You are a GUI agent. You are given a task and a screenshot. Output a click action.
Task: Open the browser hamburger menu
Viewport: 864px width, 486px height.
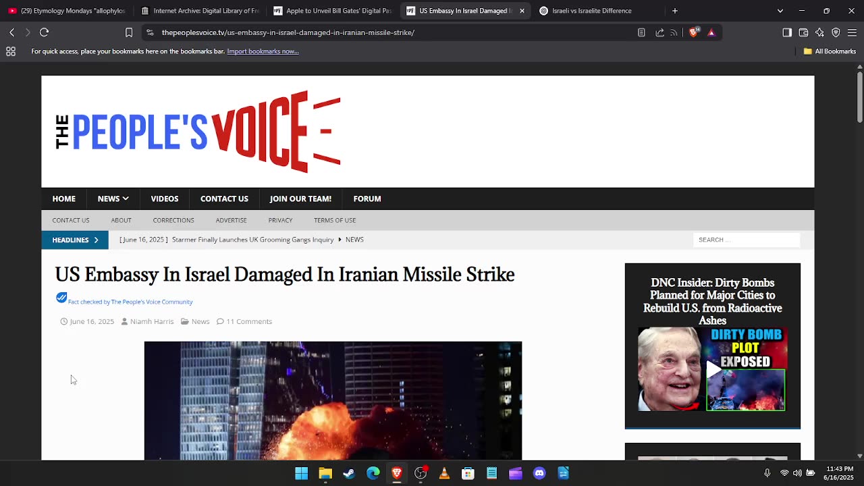coord(852,32)
